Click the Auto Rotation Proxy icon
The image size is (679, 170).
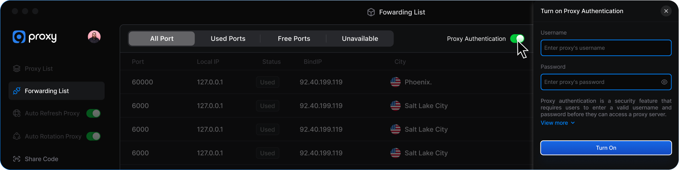pyautogui.click(x=17, y=136)
